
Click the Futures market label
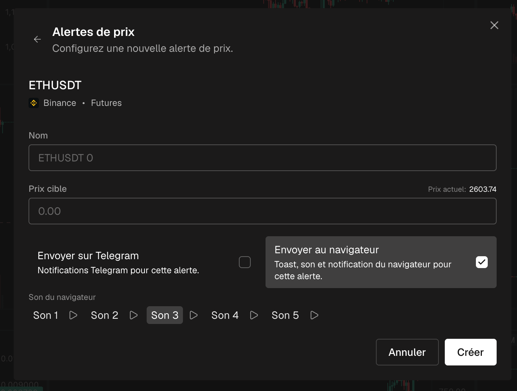[106, 103]
